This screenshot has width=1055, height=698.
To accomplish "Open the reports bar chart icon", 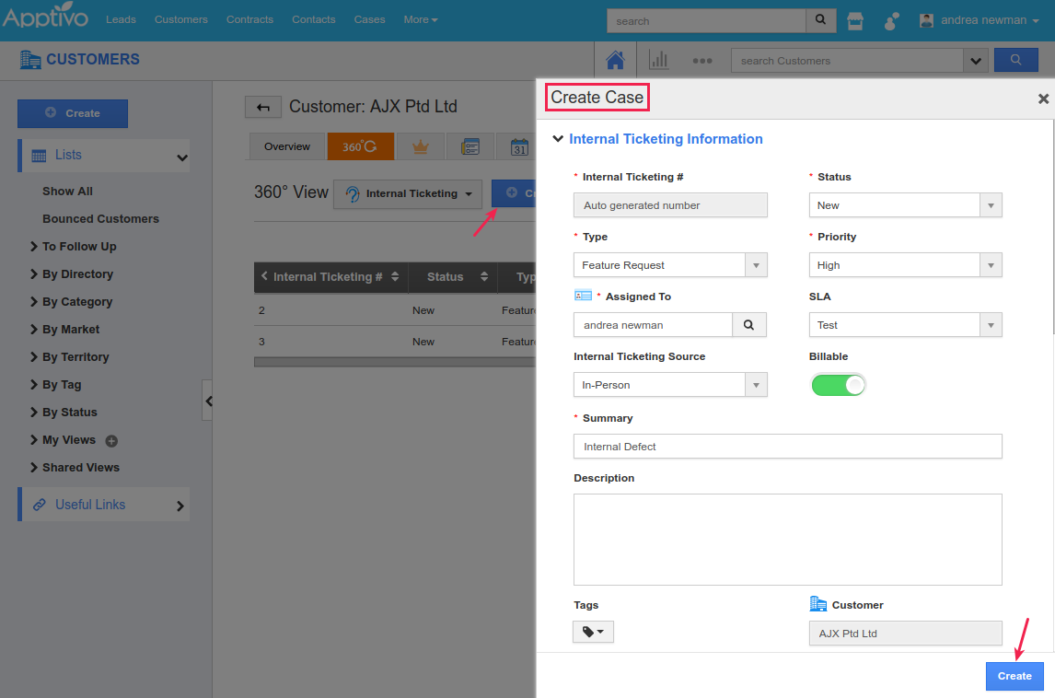I will click(x=659, y=61).
